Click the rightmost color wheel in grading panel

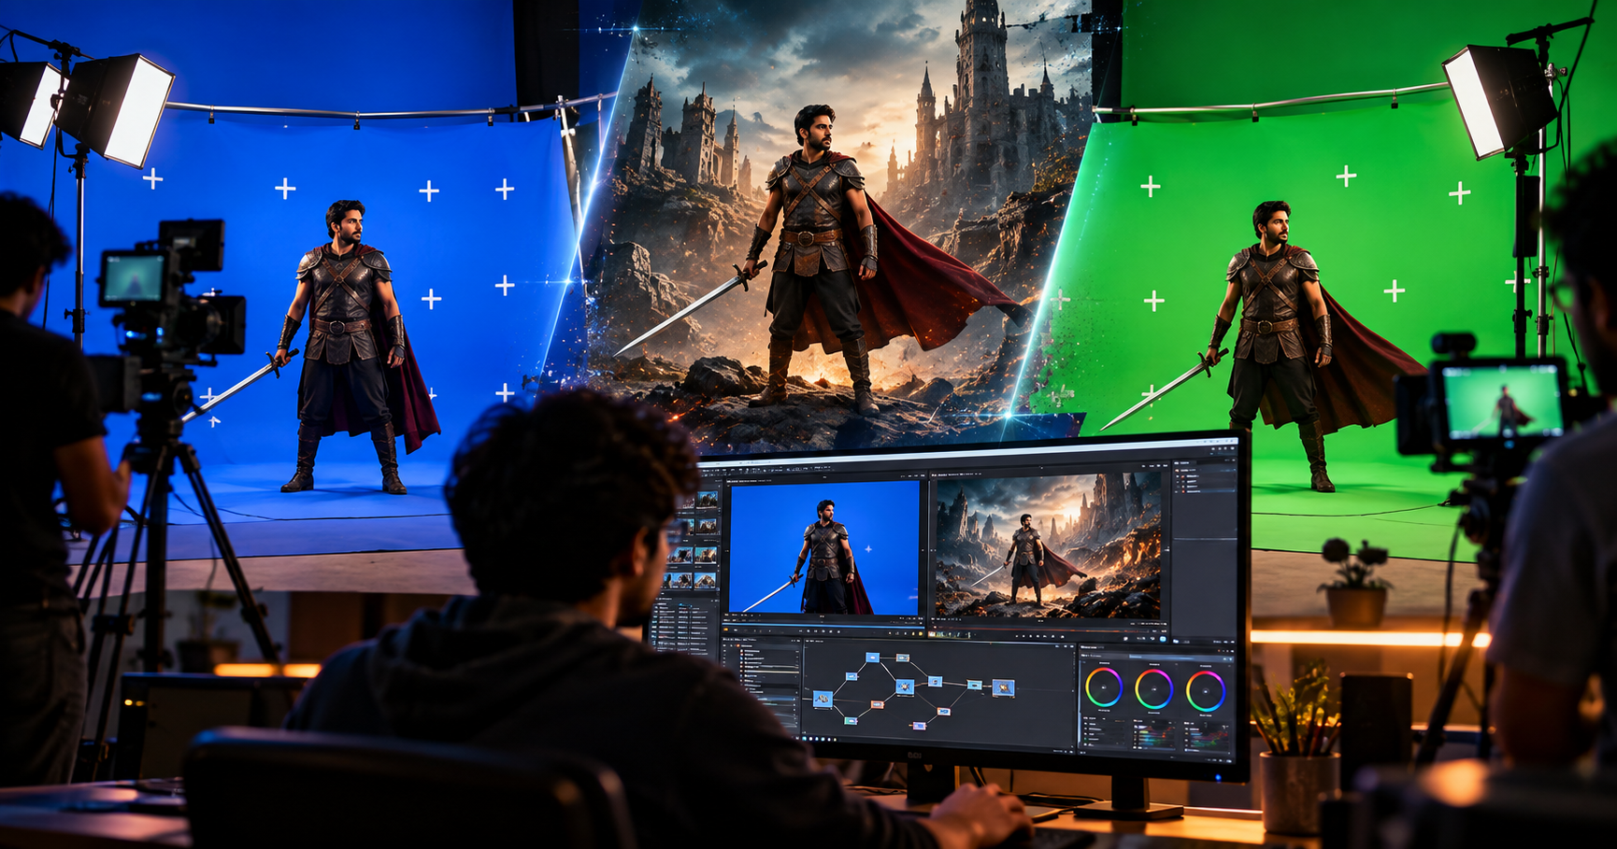click(1205, 692)
